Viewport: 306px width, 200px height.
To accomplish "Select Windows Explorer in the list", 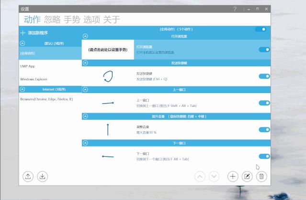I will pos(50,79).
